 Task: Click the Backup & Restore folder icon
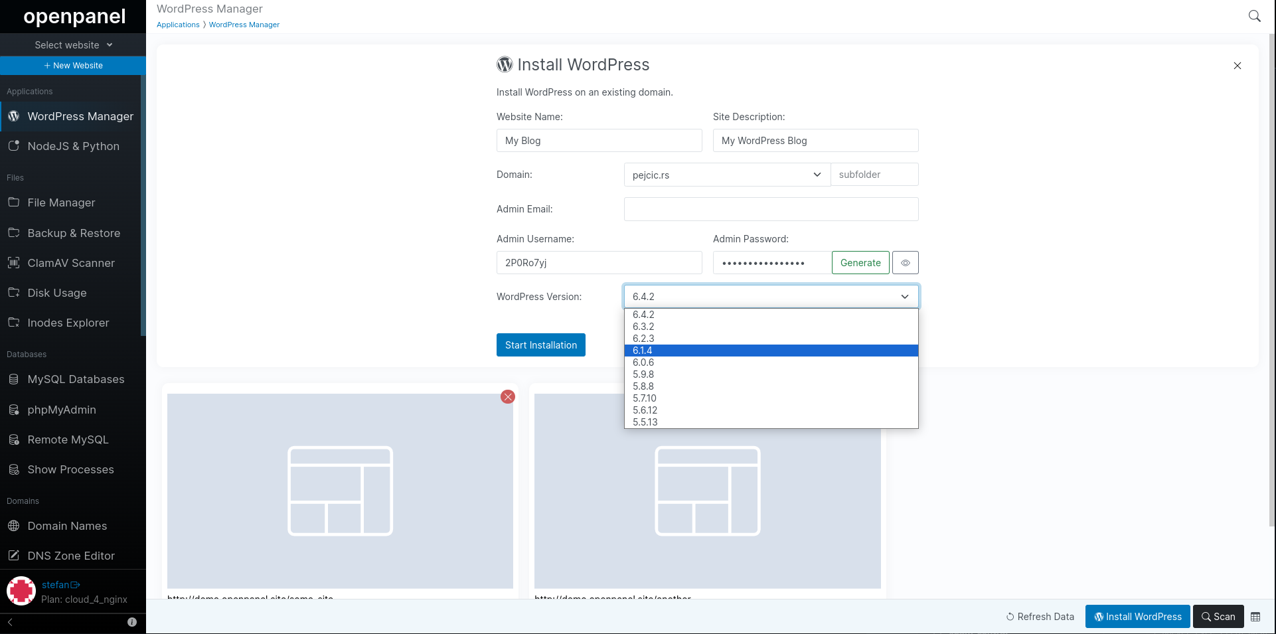tap(13, 232)
